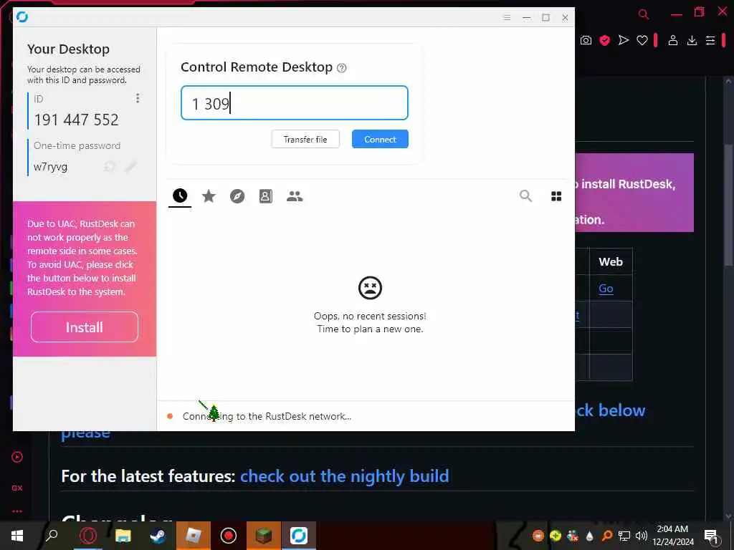Click the remote ID input field
This screenshot has width=734, height=550.
(x=295, y=103)
